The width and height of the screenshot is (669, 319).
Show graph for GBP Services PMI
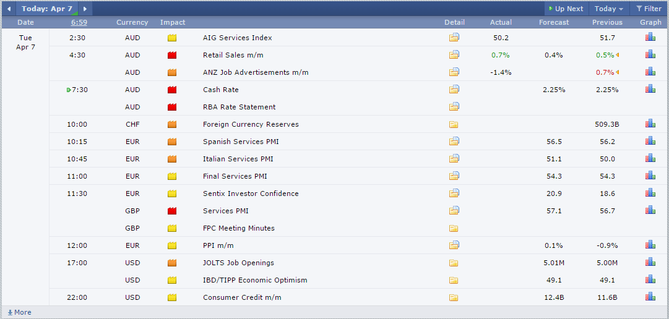point(650,210)
